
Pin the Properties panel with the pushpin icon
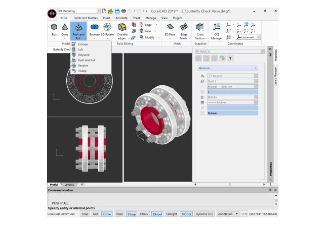(270, 55)
